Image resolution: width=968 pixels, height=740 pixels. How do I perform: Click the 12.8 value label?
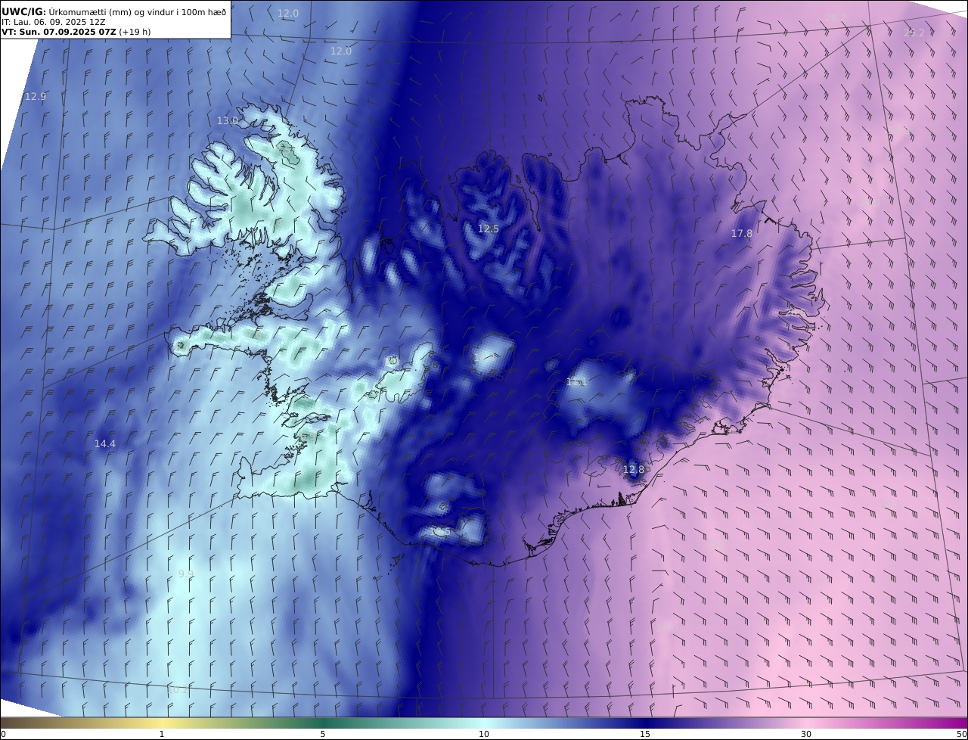633,470
